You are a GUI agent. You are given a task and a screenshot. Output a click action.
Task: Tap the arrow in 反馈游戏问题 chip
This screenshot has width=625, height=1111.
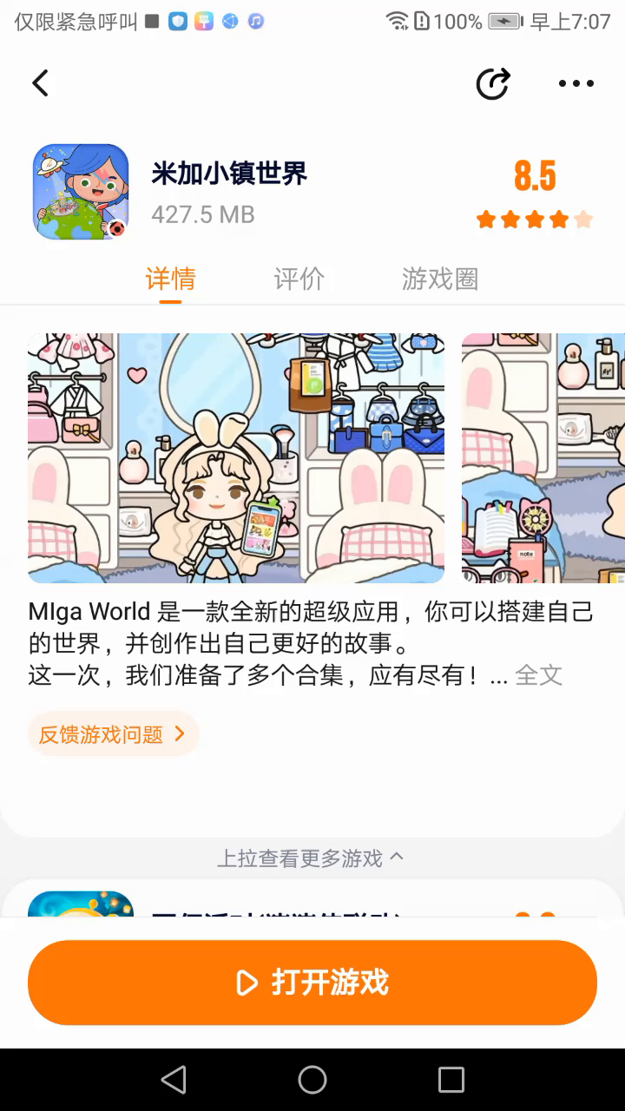(180, 734)
